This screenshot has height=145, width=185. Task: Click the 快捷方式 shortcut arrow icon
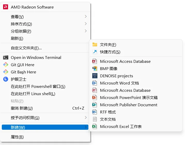click(95, 52)
